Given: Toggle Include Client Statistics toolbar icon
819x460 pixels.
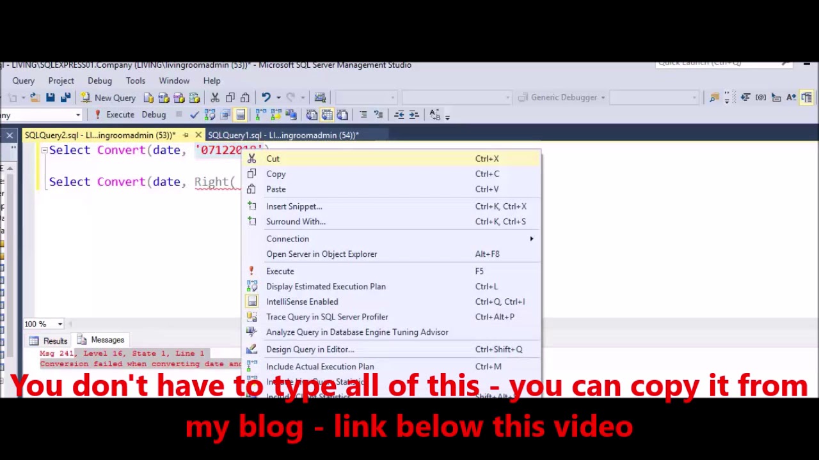Looking at the screenshot, I should pyautogui.click(x=292, y=115).
